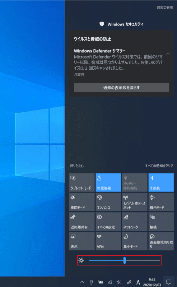Collapse quick actions with 折りたたむ

(x=77, y=166)
